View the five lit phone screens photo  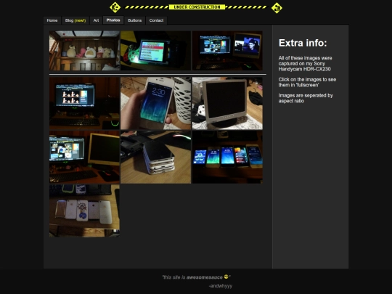point(227,157)
